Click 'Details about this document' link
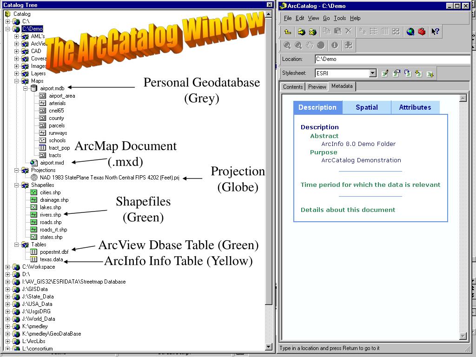The height and width of the screenshot is (357, 476). click(x=348, y=210)
